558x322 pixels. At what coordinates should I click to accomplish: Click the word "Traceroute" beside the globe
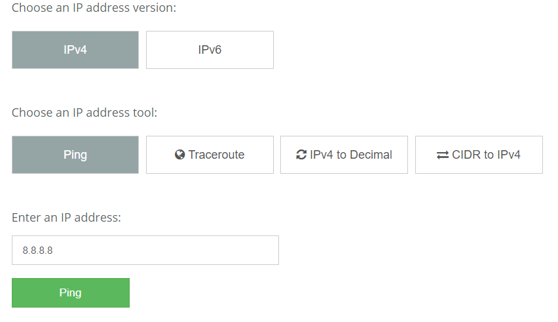[216, 155]
